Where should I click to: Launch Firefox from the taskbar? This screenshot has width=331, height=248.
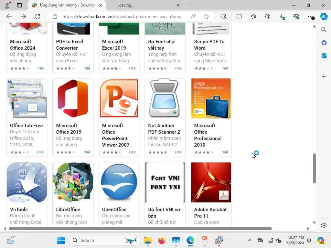(x=162, y=240)
